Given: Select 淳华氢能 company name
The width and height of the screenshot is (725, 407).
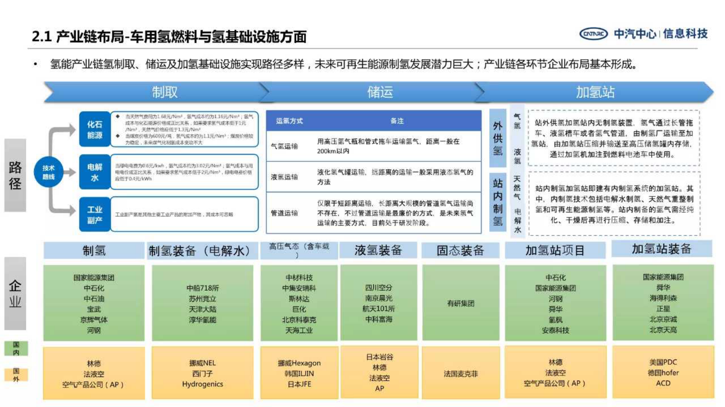Looking at the screenshot, I should (x=203, y=320).
